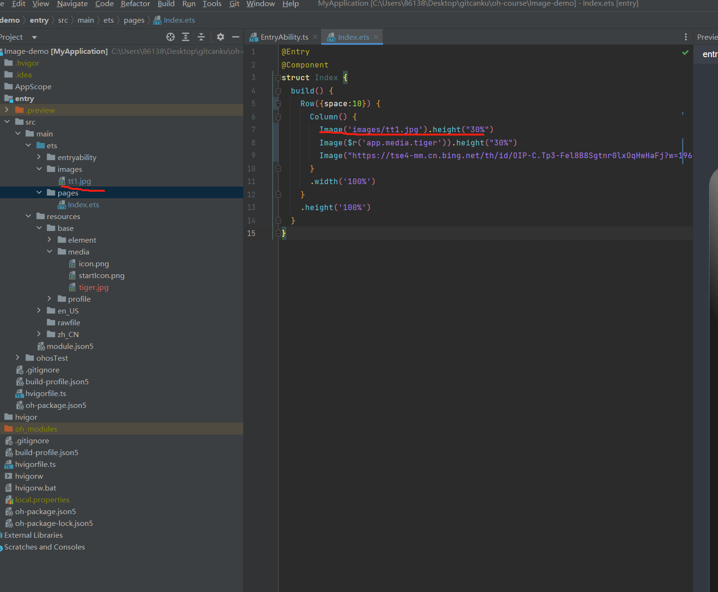The image size is (718, 592).
Task: Click the locate/select opened file target icon
Action: (x=171, y=37)
